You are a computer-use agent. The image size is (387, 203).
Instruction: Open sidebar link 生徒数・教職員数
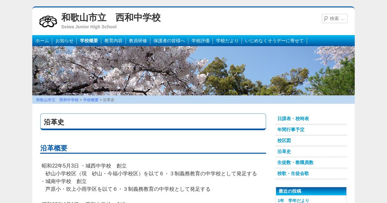[295, 162]
